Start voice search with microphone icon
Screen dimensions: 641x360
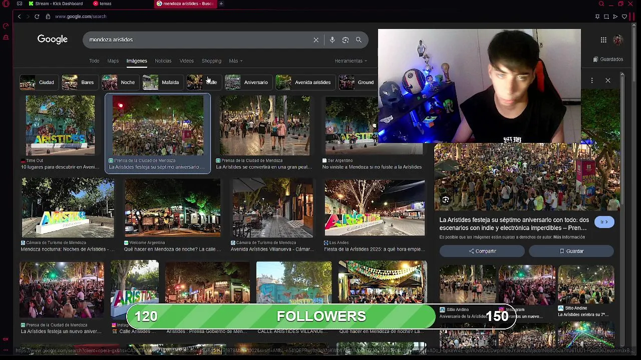pyautogui.click(x=332, y=39)
